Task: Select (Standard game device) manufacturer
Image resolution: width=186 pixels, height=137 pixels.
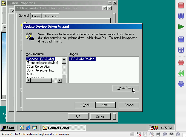Action: click(x=42, y=63)
